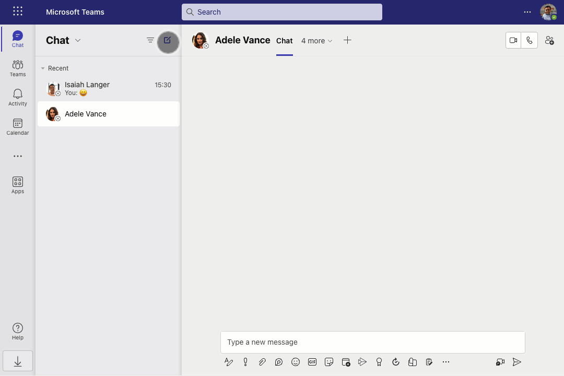The height and width of the screenshot is (376, 564).
Task: Click Adele Vance's avatar in header
Action: tap(200, 40)
